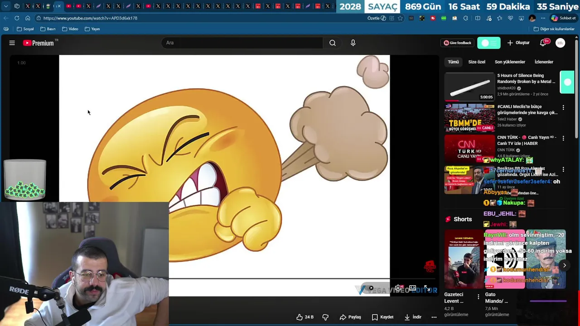Open the tab actions dropdown arrow

click(x=6, y=6)
